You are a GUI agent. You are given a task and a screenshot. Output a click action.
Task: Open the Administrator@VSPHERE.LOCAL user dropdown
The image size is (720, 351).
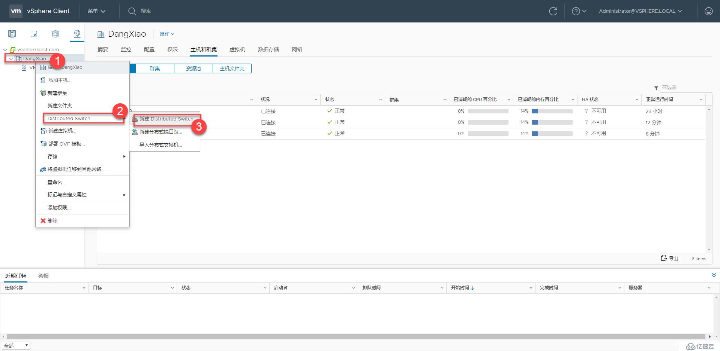click(x=640, y=11)
